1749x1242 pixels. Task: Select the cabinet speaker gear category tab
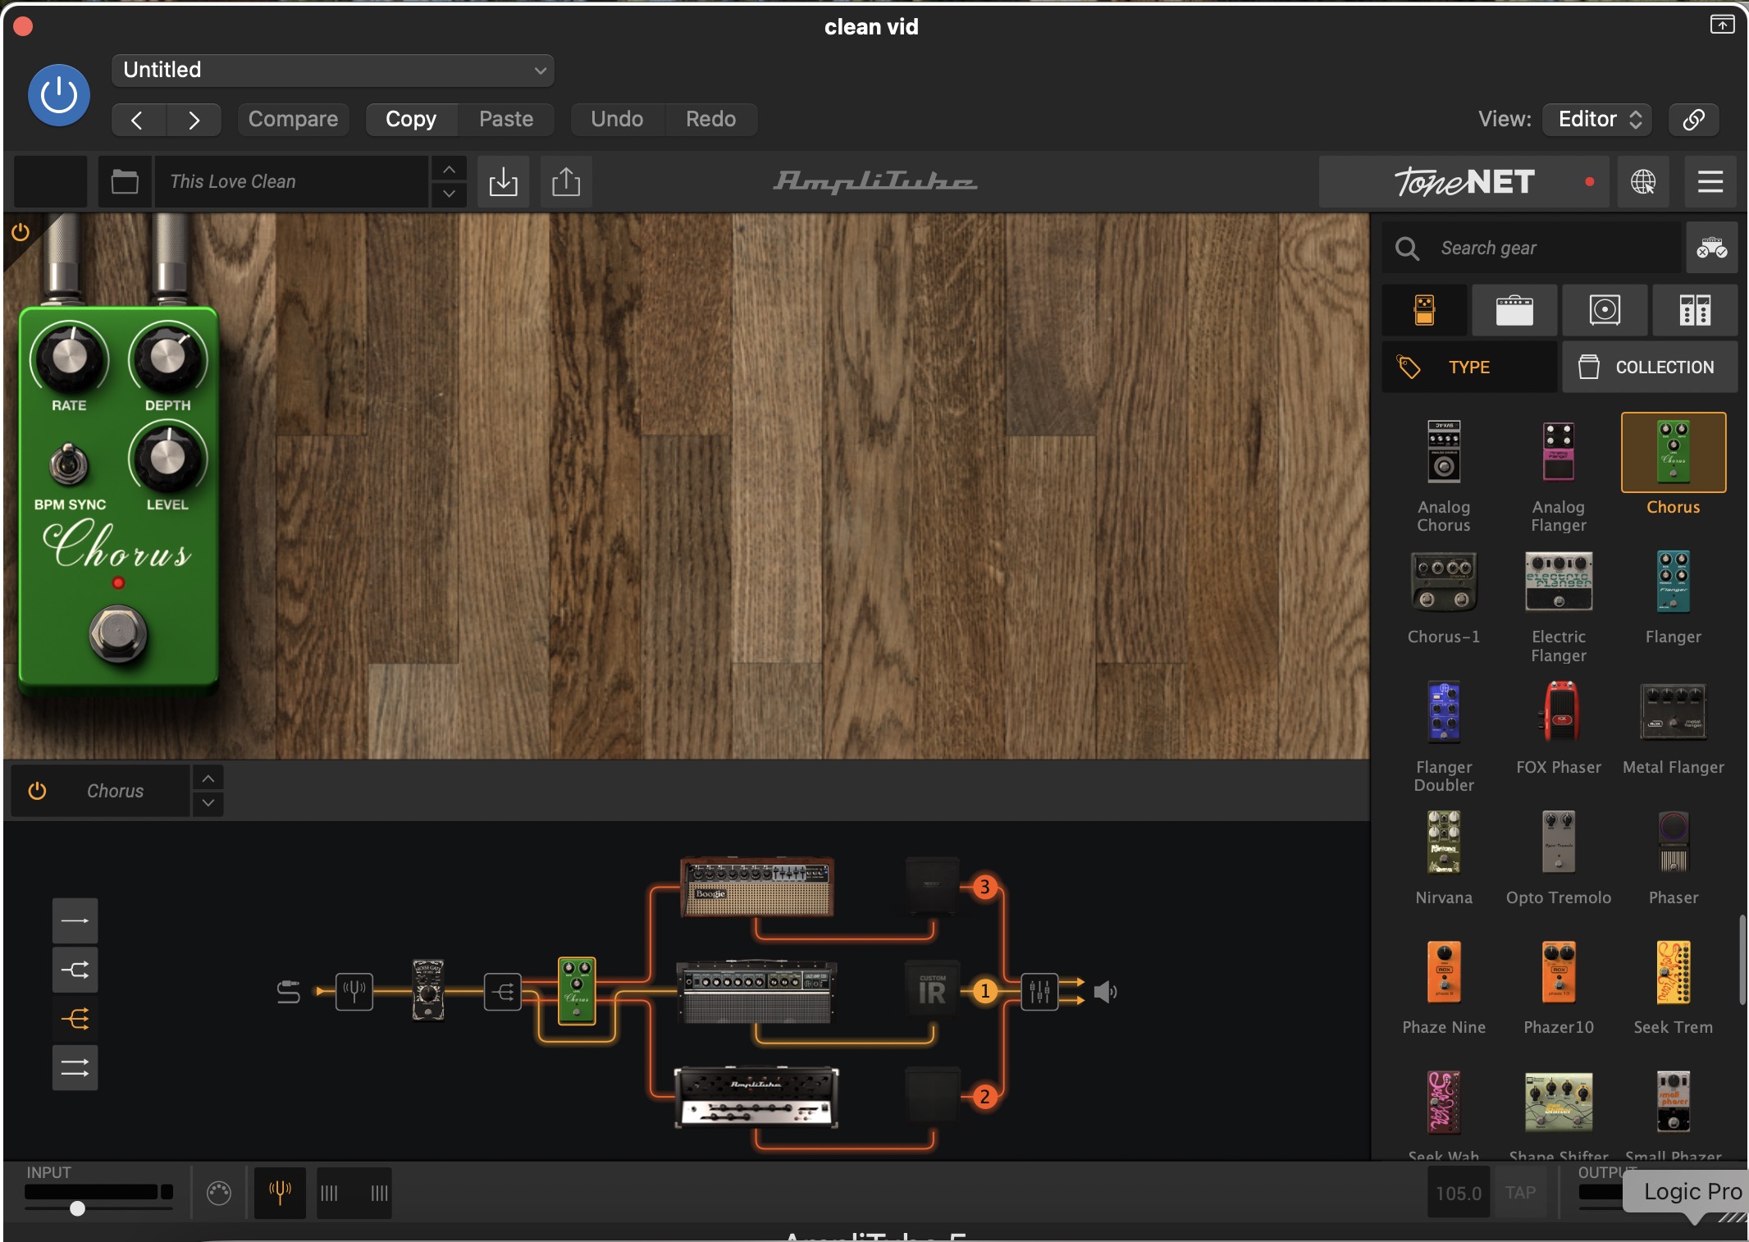point(1605,310)
